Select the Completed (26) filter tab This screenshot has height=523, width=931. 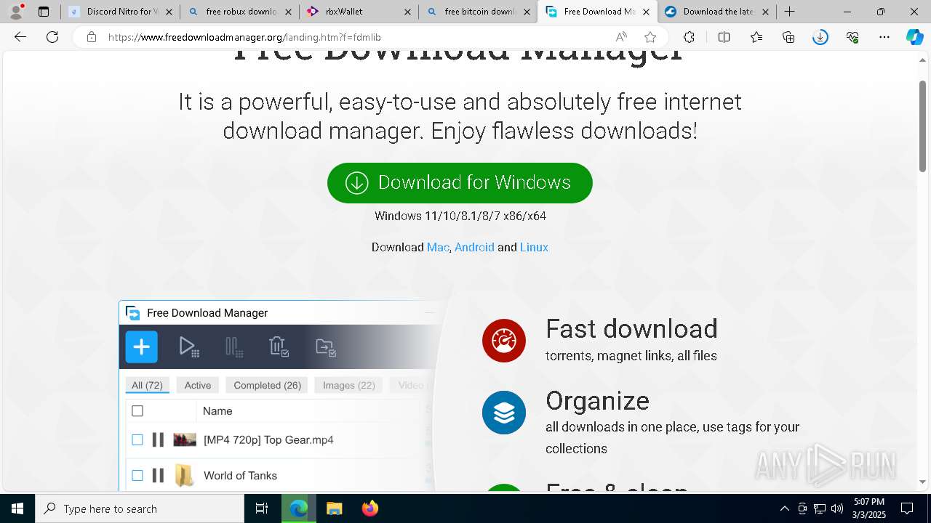coord(267,385)
